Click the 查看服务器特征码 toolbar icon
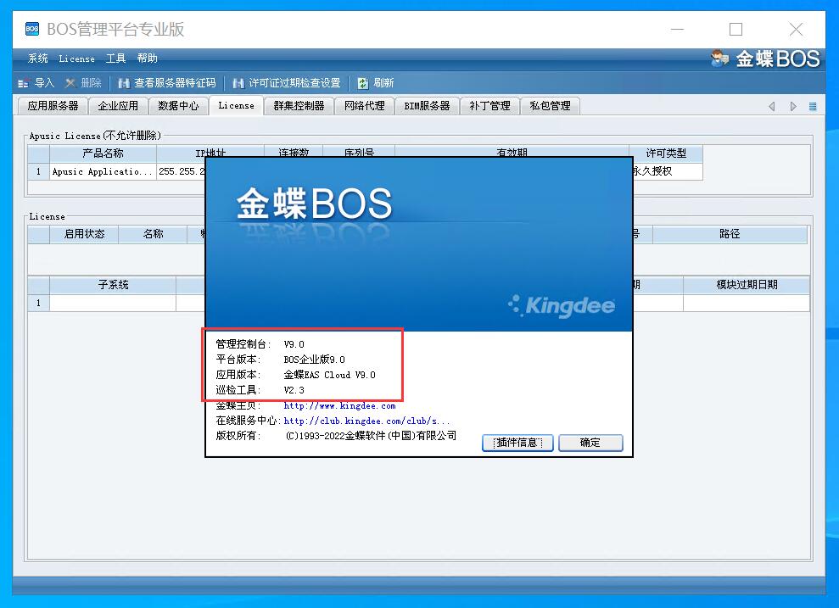Image resolution: width=839 pixels, height=608 pixels. [124, 83]
